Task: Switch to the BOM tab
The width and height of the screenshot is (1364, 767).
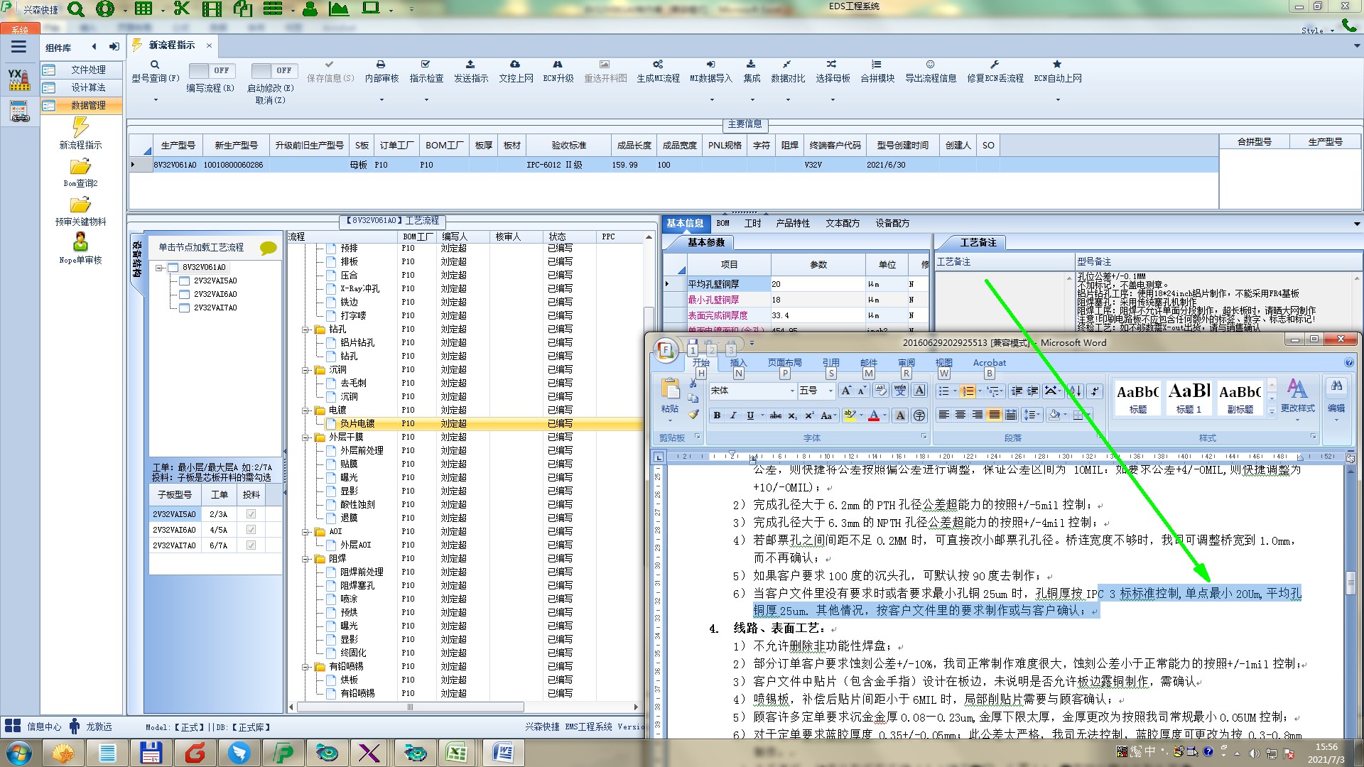Action: coord(722,223)
